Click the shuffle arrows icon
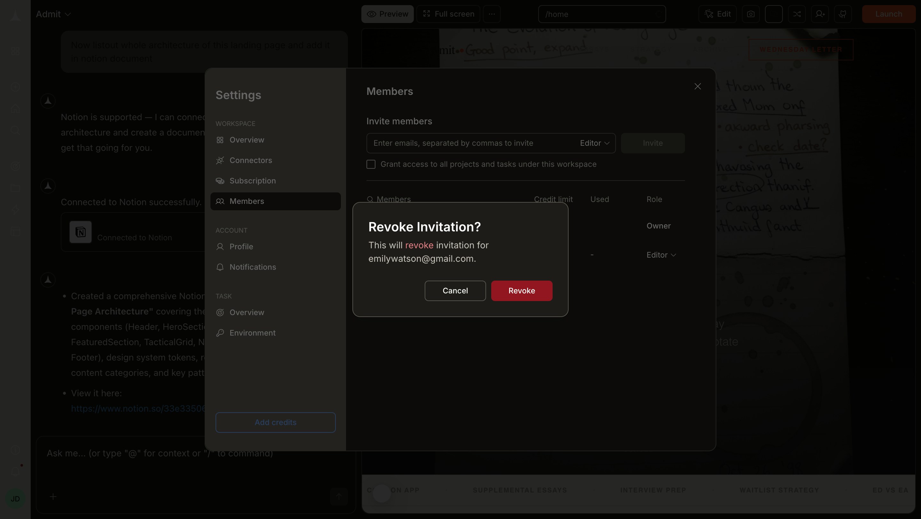 (797, 14)
